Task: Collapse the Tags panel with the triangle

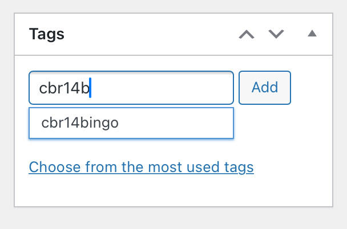Action: coord(312,34)
